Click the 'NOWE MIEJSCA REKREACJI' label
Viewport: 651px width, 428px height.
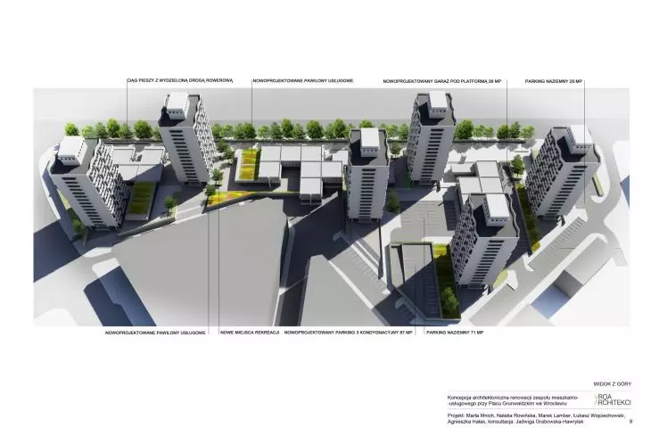coord(250,333)
